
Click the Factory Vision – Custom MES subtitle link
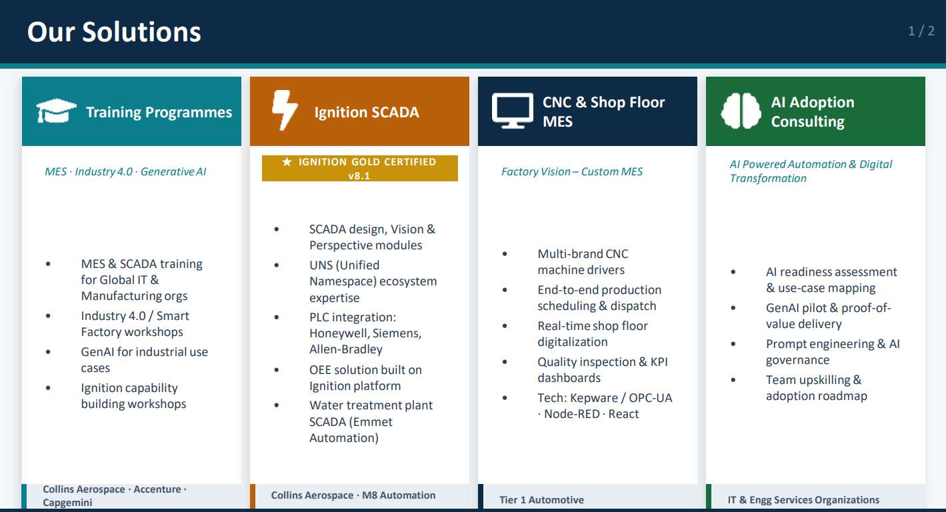tap(572, 171)
